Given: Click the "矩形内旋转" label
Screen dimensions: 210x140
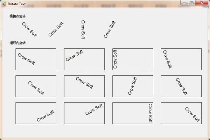Looking at the screenshot, I should pyautogui.click(x=17, y=43).
